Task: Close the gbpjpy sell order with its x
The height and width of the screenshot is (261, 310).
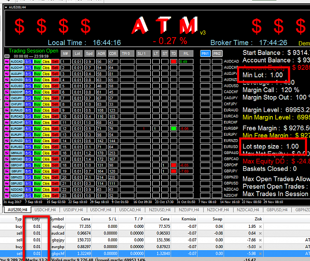Action: click(260, 240)
